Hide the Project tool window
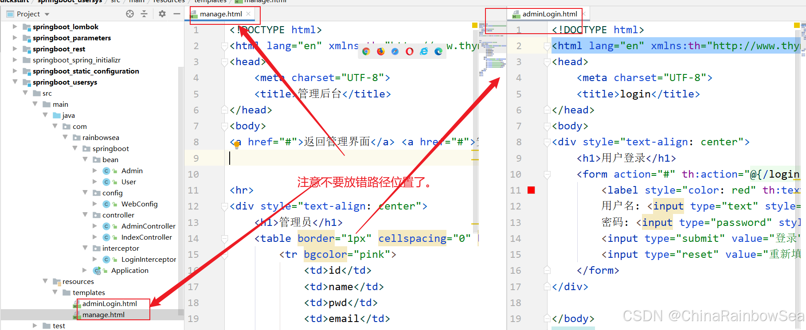The image size is (806, 330). tap(176, 14)
